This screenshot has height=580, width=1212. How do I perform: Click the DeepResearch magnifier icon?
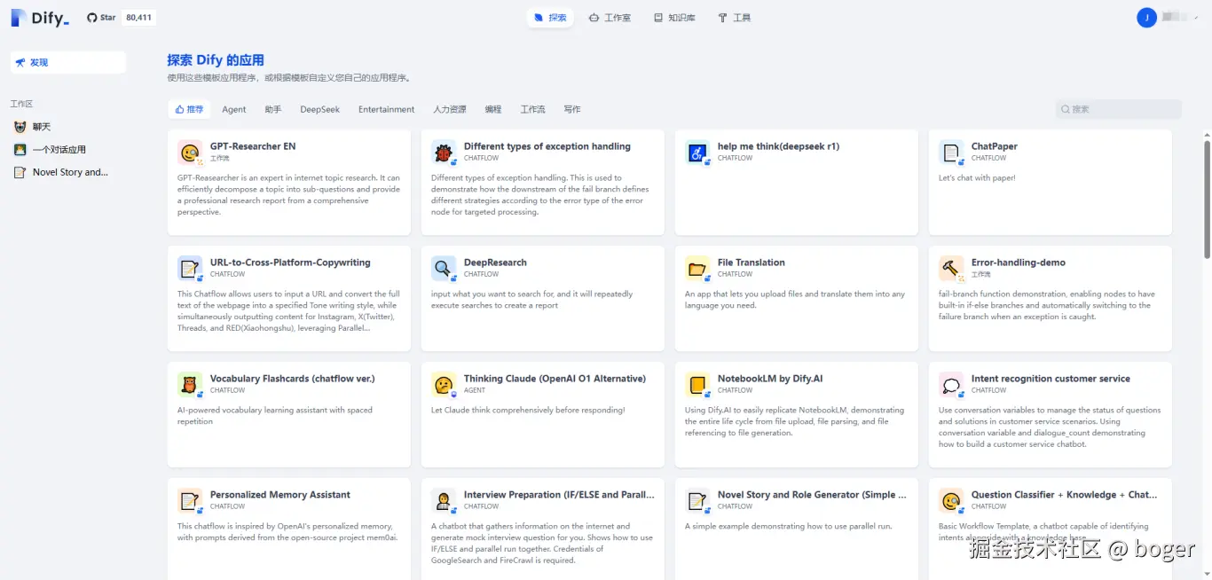[444, 269]
